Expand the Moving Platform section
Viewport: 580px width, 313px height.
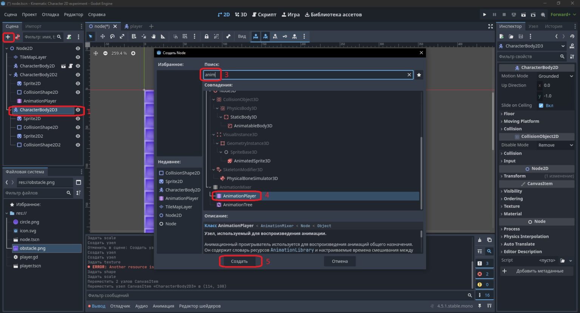click(x=521, y=121)
